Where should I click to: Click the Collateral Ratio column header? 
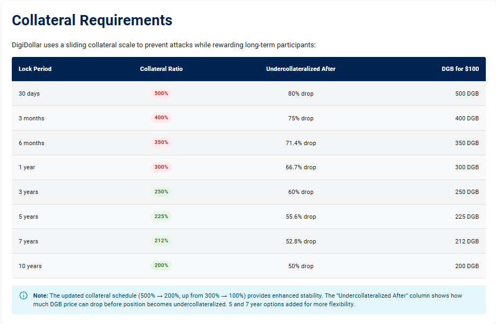tap(161, 69)
